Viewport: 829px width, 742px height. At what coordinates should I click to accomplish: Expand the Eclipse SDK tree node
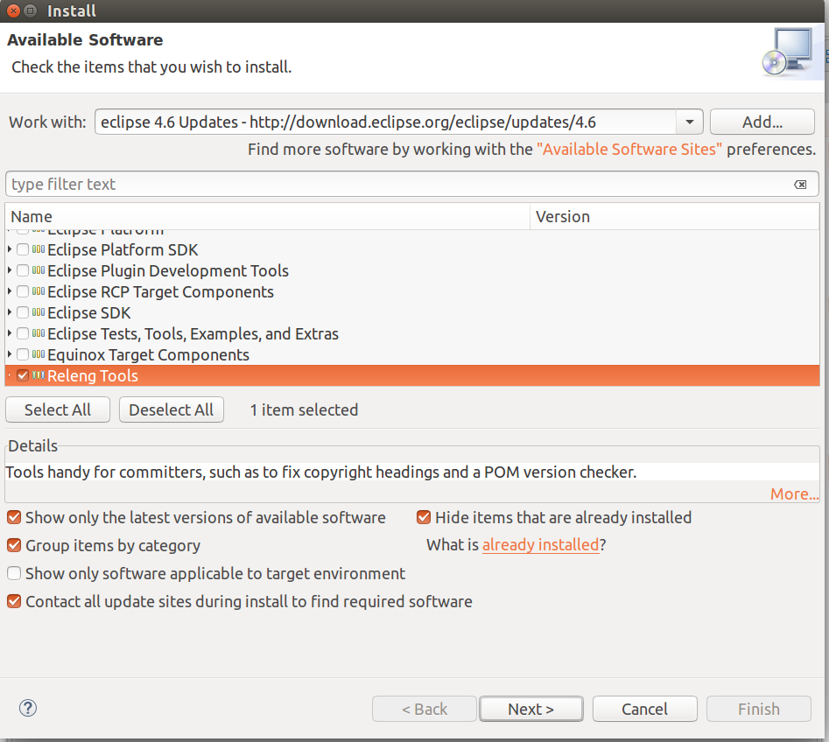pyautogui.click(x=10, y=311)
